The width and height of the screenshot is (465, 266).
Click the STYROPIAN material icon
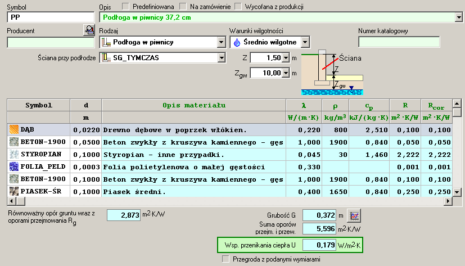click(x=14, y=155)
